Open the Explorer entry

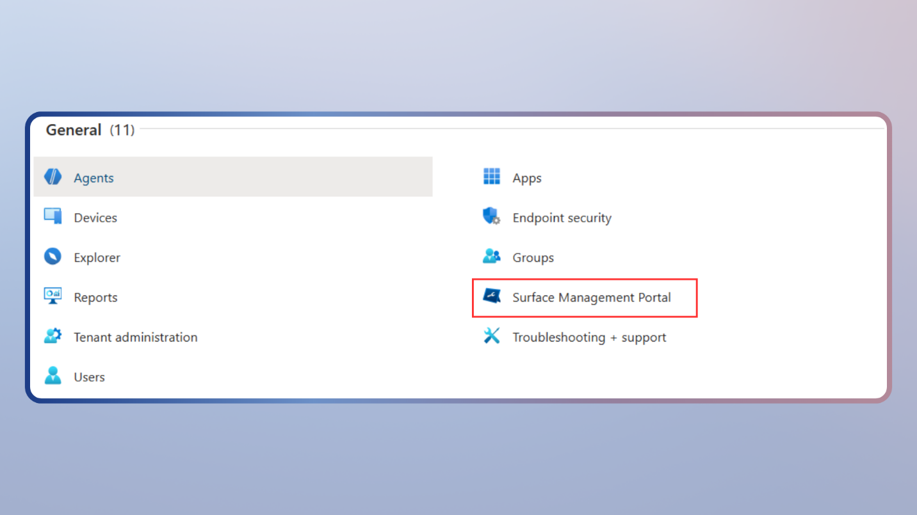point(97,258)
